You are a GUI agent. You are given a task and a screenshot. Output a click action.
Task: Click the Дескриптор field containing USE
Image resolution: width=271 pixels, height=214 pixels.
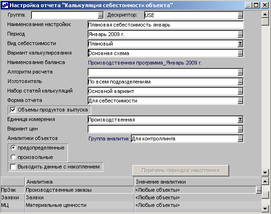[191, 15]
